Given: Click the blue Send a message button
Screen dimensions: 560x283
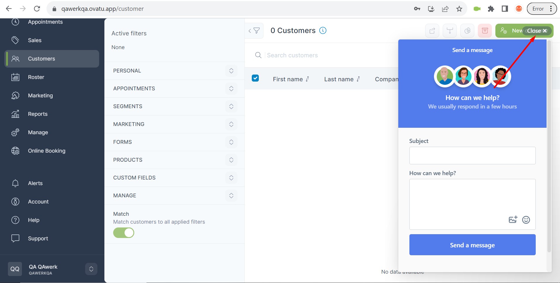Looking at the screenshot, I should point(472,245).
